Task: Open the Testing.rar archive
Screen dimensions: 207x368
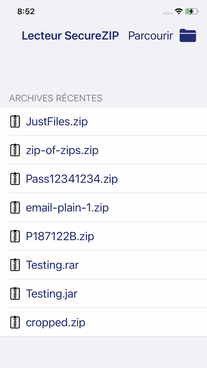Action: point(52,265)
